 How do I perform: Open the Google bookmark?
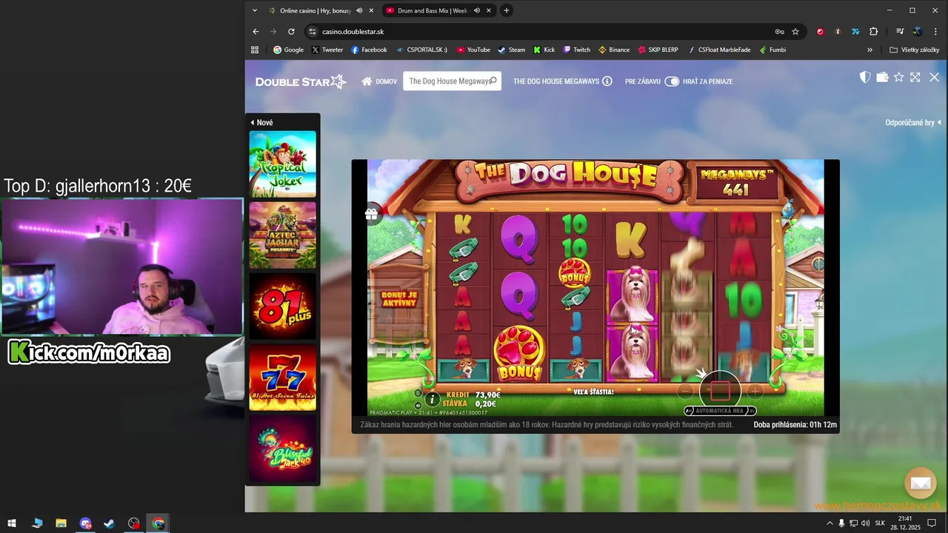tap(288, 50)
